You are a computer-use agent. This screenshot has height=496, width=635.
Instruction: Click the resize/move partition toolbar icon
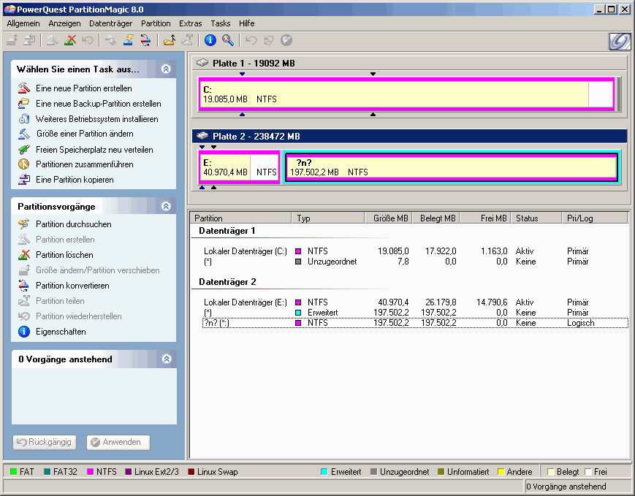pos(12,40)
